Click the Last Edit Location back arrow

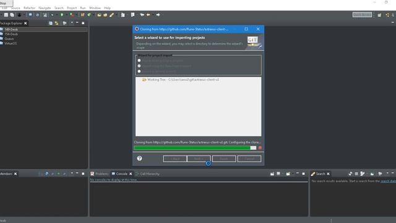[142, 15]
